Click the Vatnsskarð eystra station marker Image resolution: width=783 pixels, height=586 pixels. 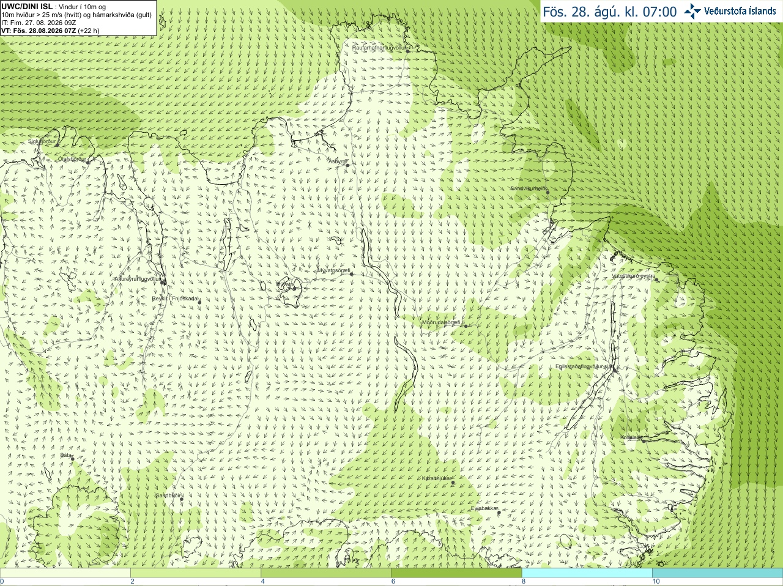pyautogui.click(x=657, y=280)
